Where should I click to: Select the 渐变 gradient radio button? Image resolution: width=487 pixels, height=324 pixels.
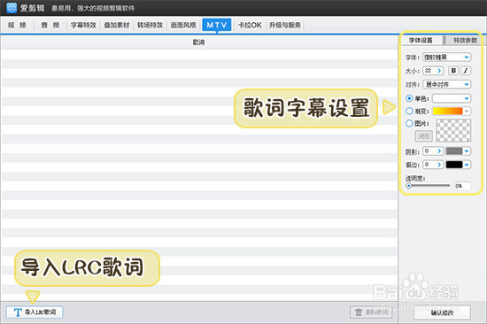(409, 111)
